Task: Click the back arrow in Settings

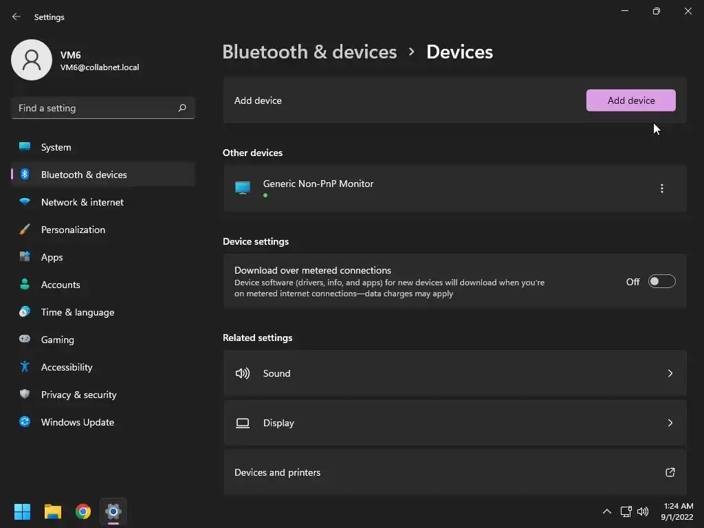Action: click(16, 16)
